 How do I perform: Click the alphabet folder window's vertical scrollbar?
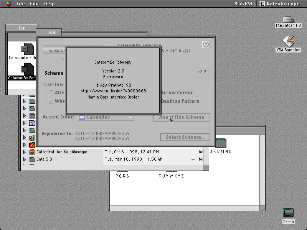[262, 170]
